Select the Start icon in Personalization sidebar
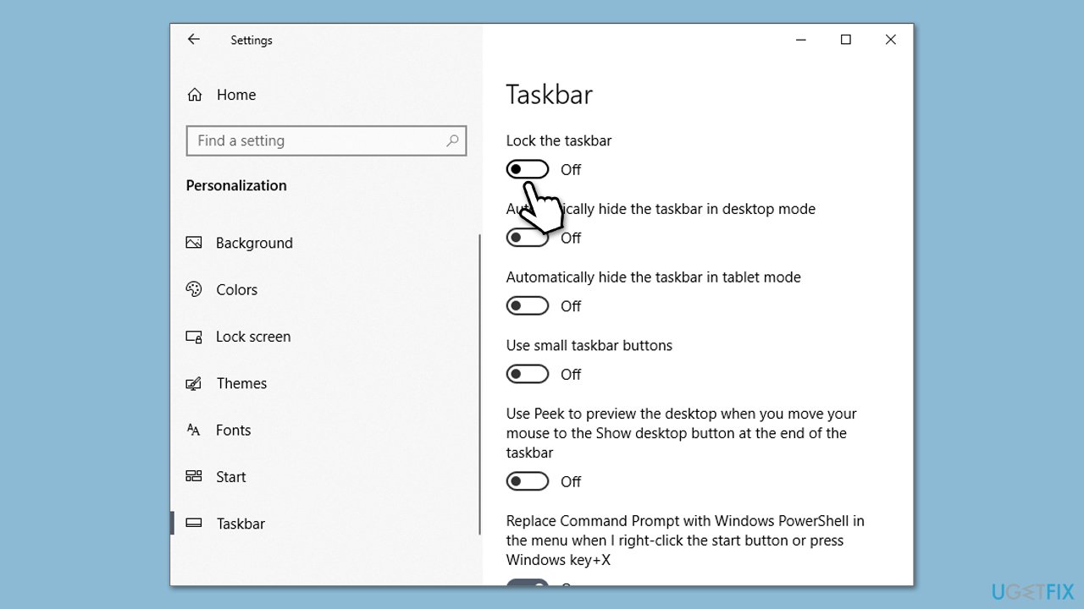 click(194, 476)
